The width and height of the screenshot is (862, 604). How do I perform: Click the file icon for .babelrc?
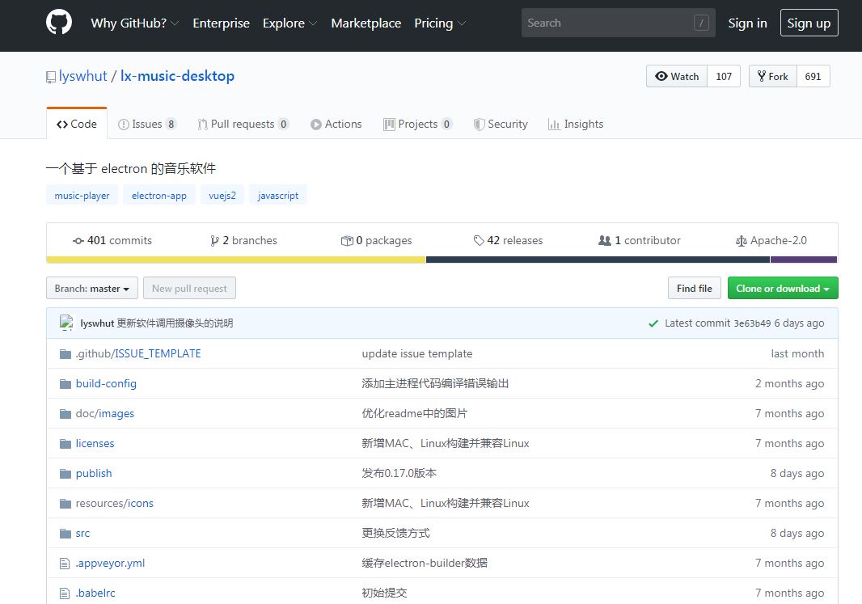pyautogui.click(x=65, y=593)
